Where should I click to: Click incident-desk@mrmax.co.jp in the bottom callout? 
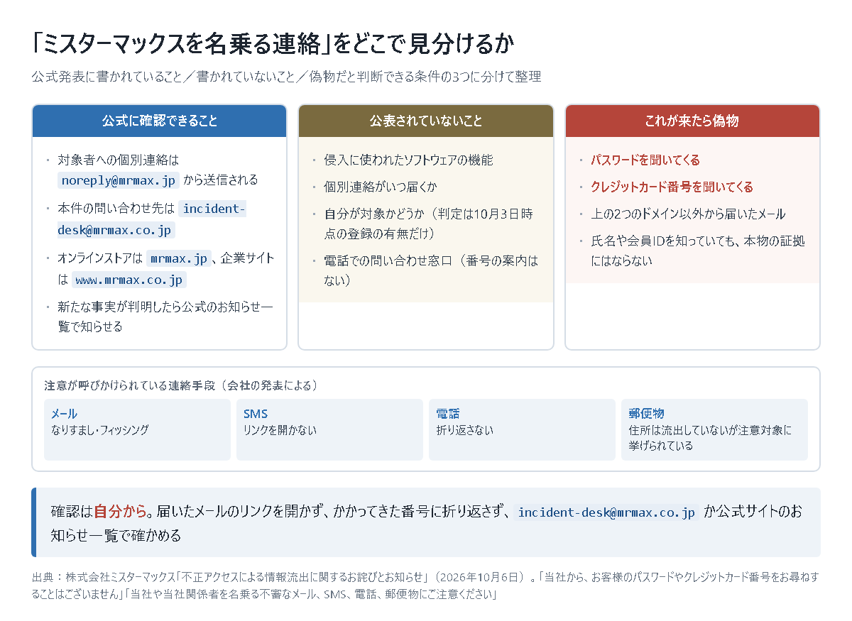tap(606, 512)
